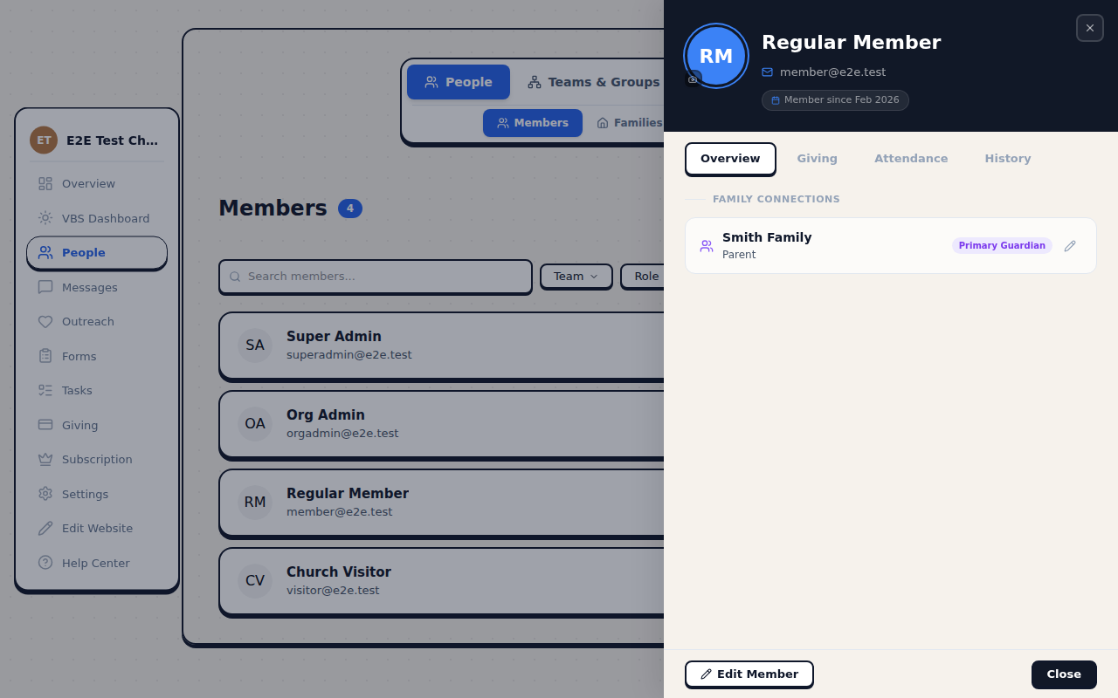This screenshot has height=698, width=1118.
Task: Open the Giving card icon in sidebar
Action: 45,424
